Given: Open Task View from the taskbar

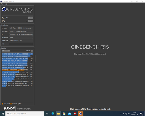Looking at the screenshot, I should (x=47, y=114).
